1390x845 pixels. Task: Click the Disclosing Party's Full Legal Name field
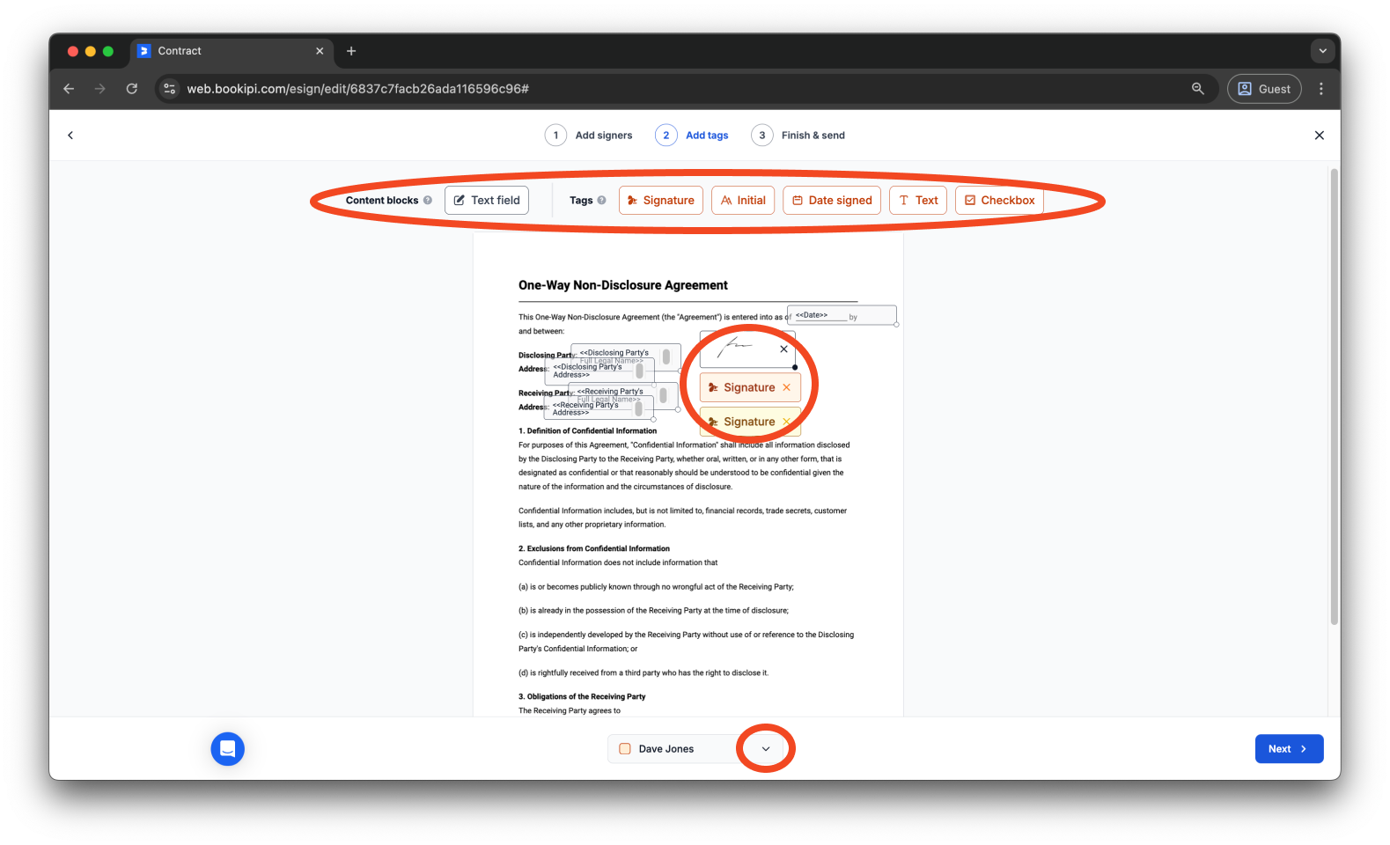tap(626, 356)
